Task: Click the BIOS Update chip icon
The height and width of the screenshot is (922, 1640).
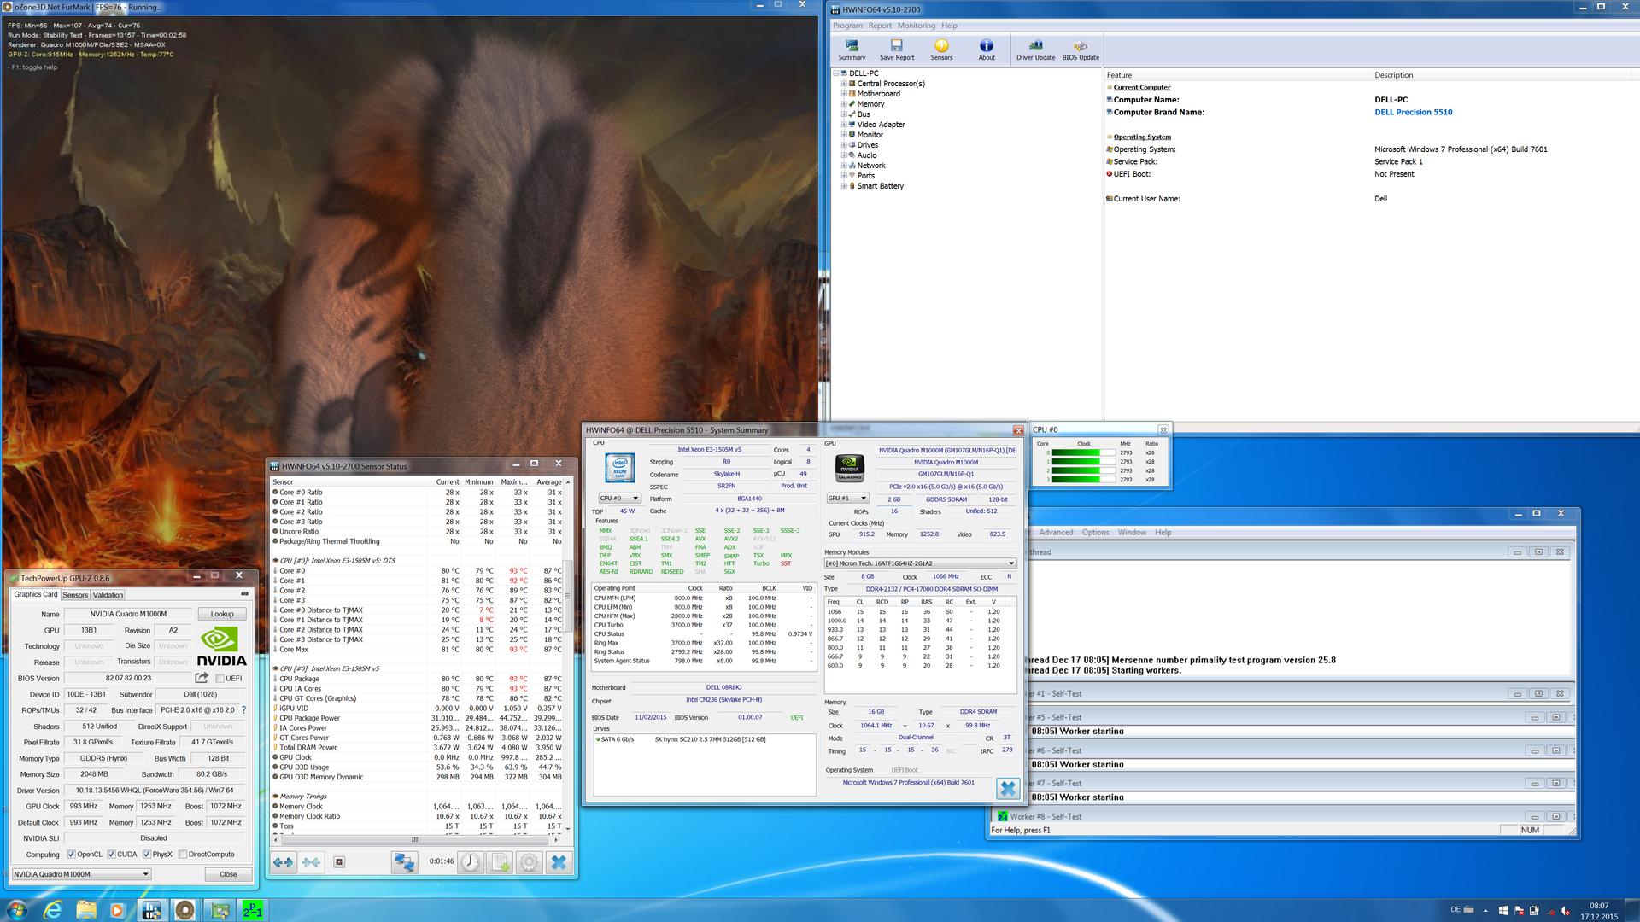Action: coord(1081,50)
